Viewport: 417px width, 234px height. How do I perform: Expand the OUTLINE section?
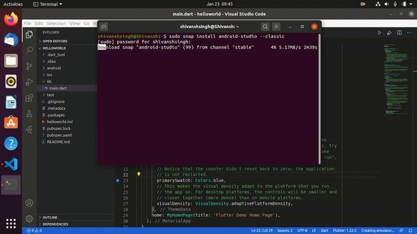50,218
